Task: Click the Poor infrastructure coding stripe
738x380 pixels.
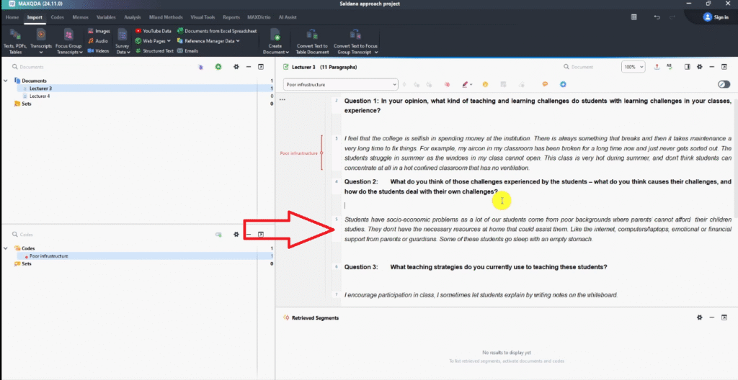Action: (321, 153)
